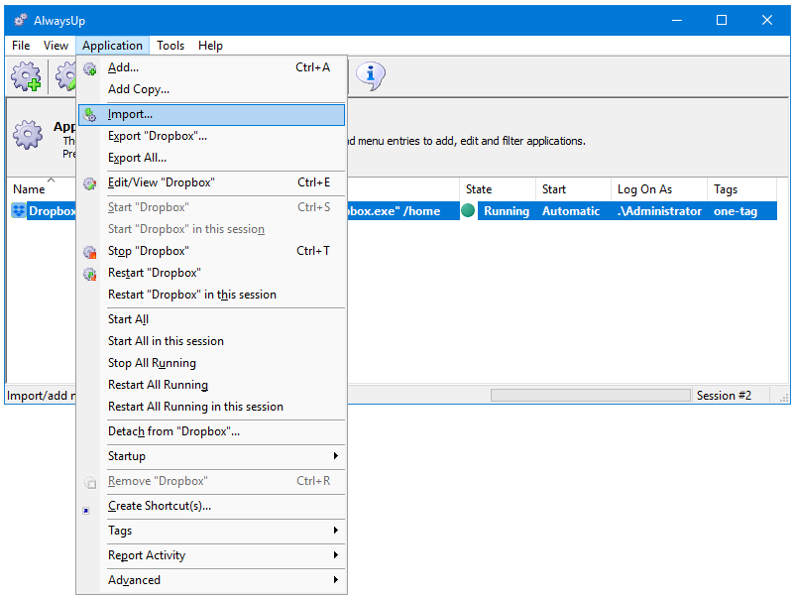Sort by the Log On As column header
This screenshot has width=795, height=599.
click(658, 189)
